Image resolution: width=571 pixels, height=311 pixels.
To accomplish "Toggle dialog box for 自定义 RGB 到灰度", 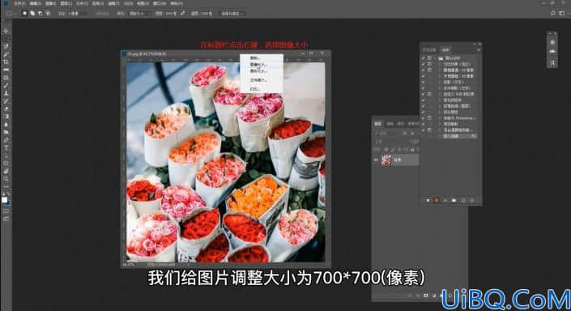I will coord(429,94).
